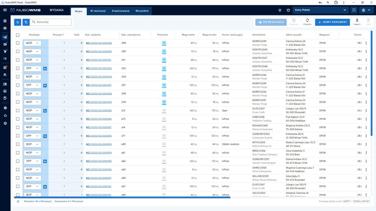
Task: Click the table settings icon in footer
Action: (x=18, y=201)
